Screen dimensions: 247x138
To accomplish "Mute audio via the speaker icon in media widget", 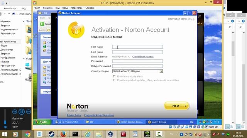I will point(5,127).
